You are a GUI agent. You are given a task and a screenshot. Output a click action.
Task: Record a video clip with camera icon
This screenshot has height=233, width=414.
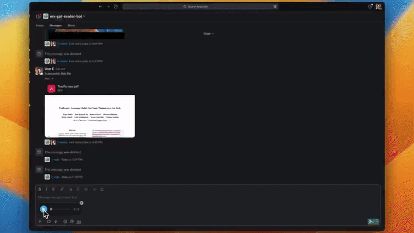pyautogui.click(x=49, y=221)
